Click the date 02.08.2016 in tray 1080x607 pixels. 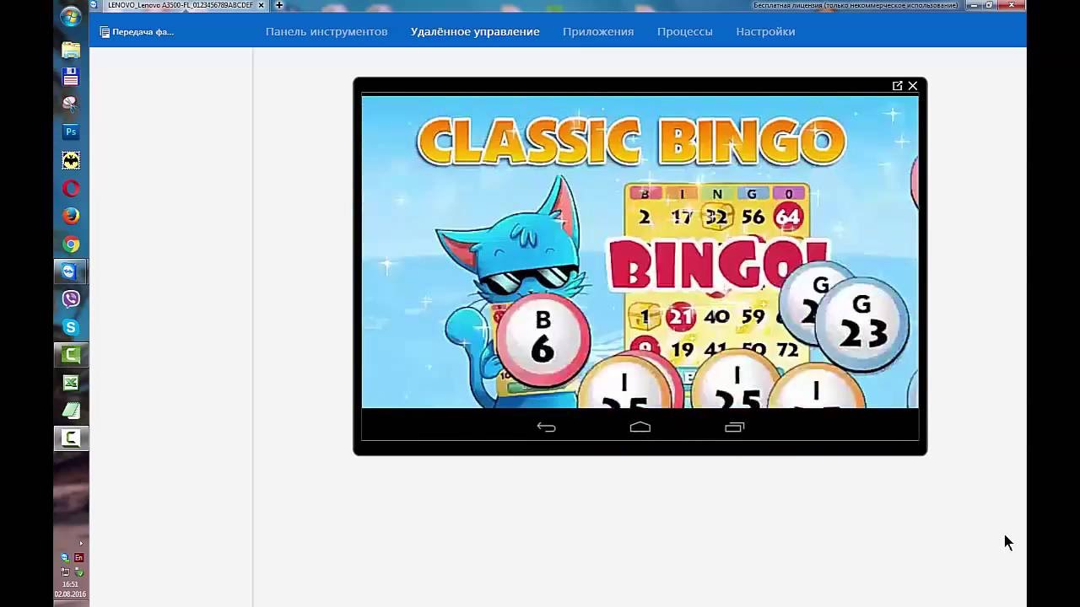[x=71, y=594]
